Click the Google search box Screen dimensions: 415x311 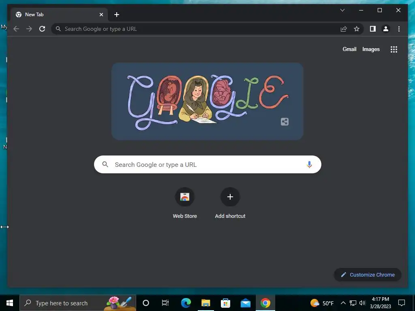tap(207, 164)
